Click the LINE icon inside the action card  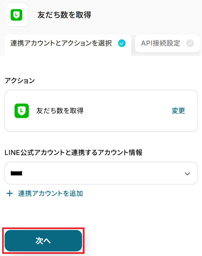pyautogui.click(x=22, y=111)
